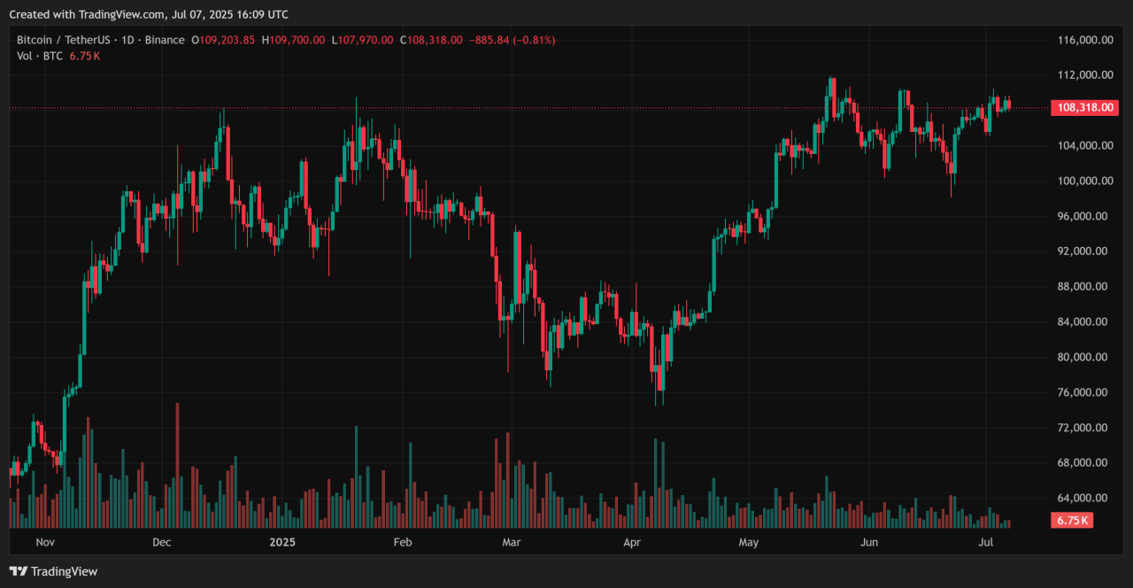Click the TradingView logo in the bottom-left corner
Screen dimensions: 1133x588
tap(53, 571)
